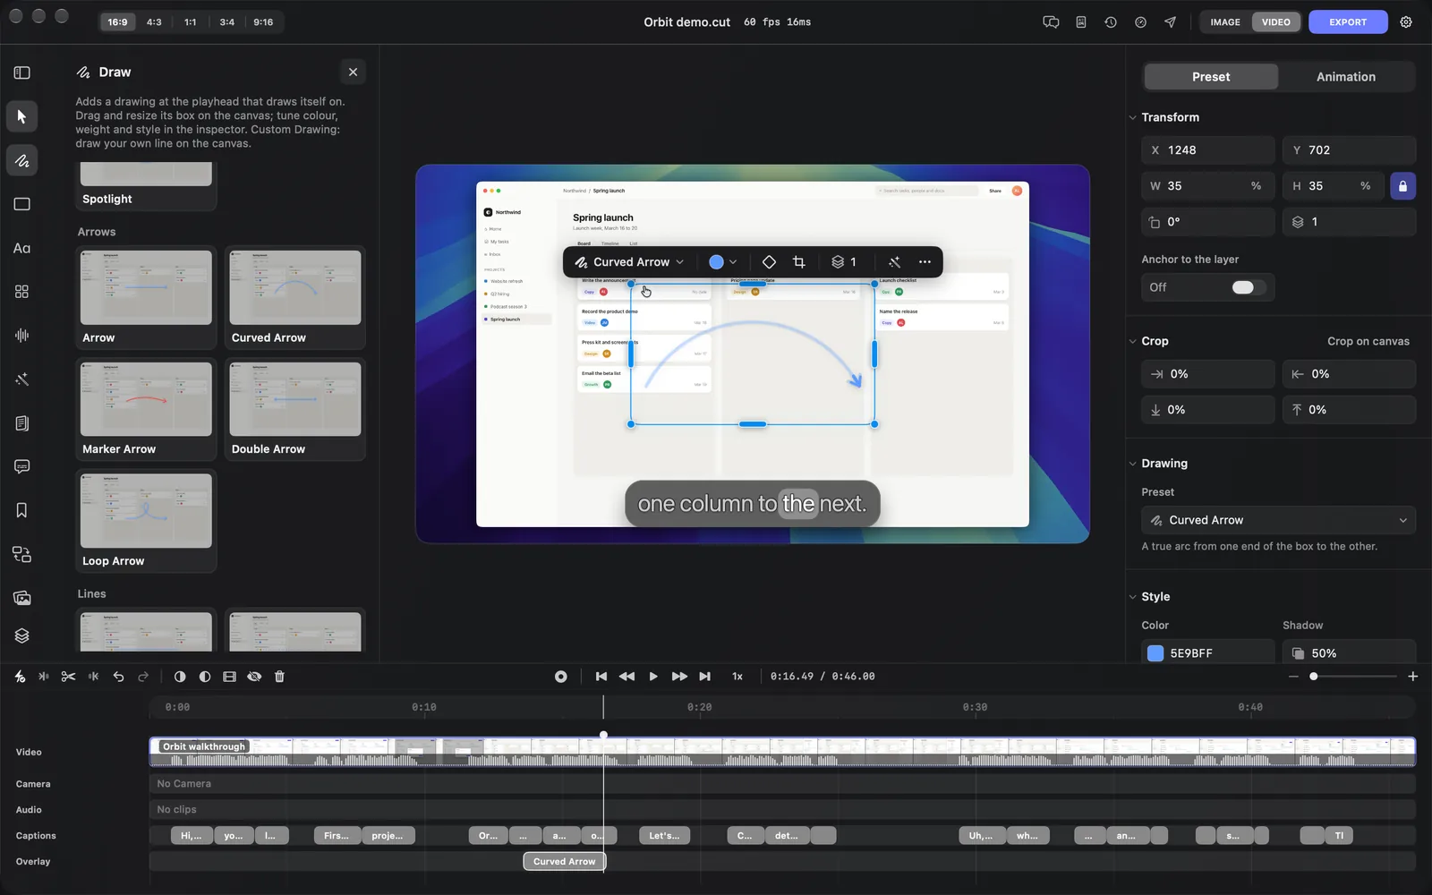Toggle the aspect ratio lock button

1402,186
